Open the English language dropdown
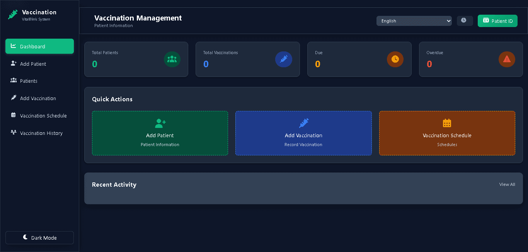The image size is (528, 252). (x=414, y=21)
